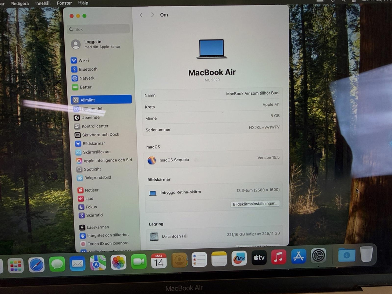
Task: Open Redigera menu in menu bar
Action: (x=20, y=4)
